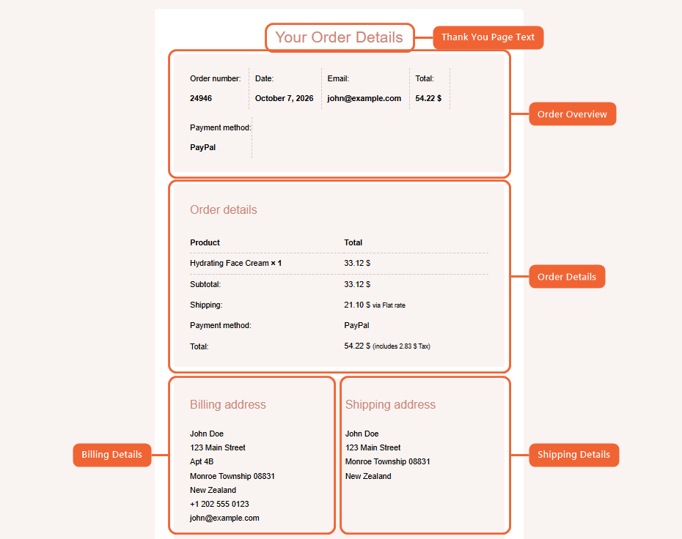Screen dimensions: 682x539
Task: Select "54.22 $" in the table's Total row
Action: tap(357, 346)
